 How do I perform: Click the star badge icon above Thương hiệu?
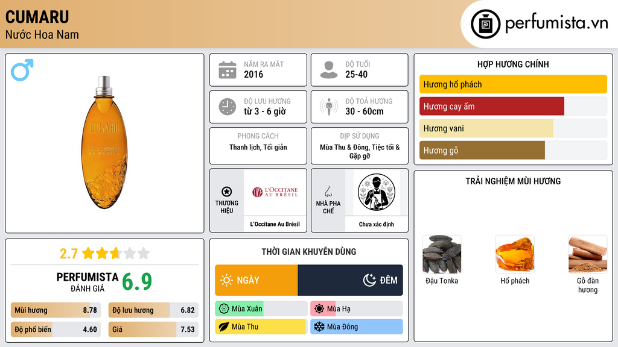(227, 192)
